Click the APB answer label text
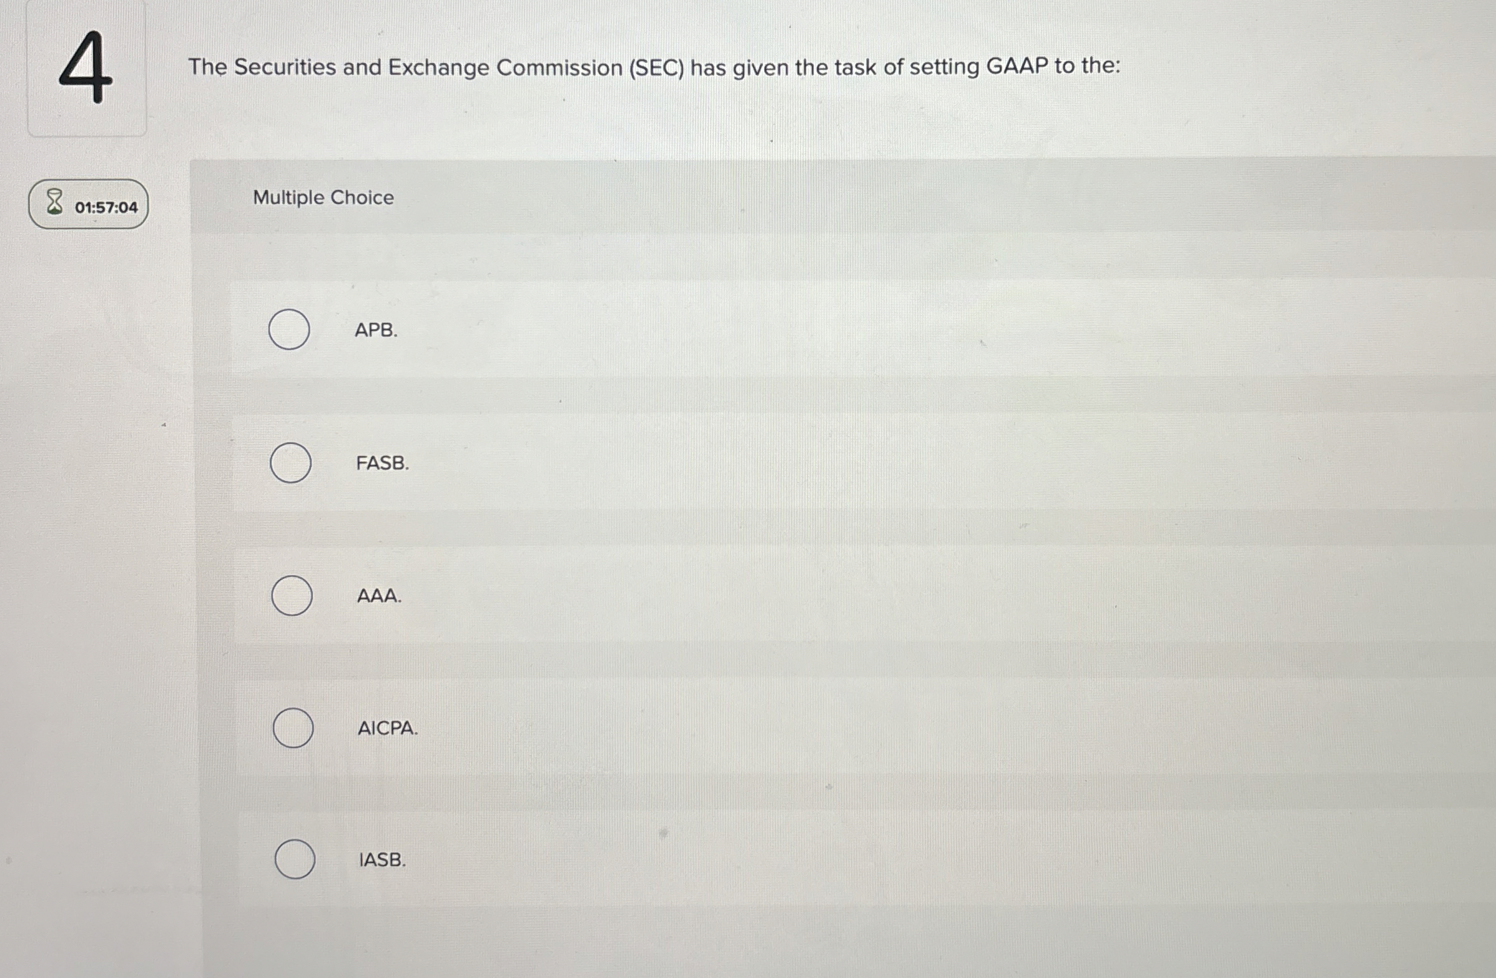Viewport: 1496px width, 978px height. pos(375,329)
